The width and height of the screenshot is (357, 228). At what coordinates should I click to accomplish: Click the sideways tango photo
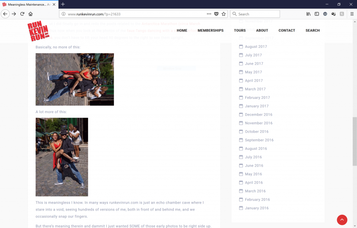pos(75,79)
